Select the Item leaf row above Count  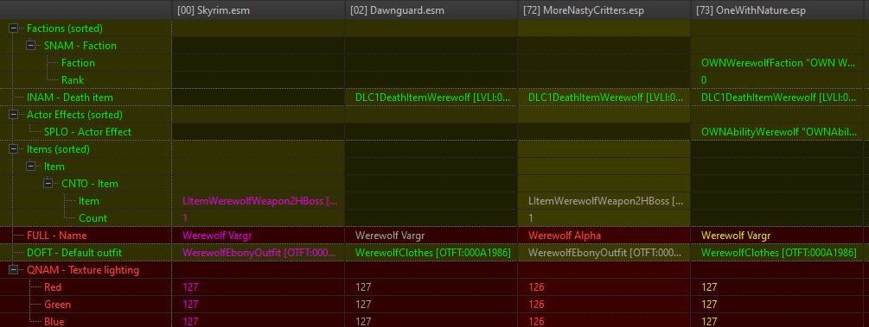[89, 201]
